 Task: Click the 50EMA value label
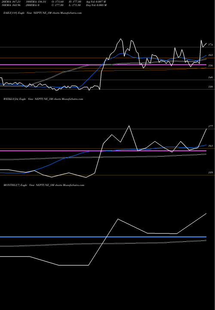click(x=11, y=5)
